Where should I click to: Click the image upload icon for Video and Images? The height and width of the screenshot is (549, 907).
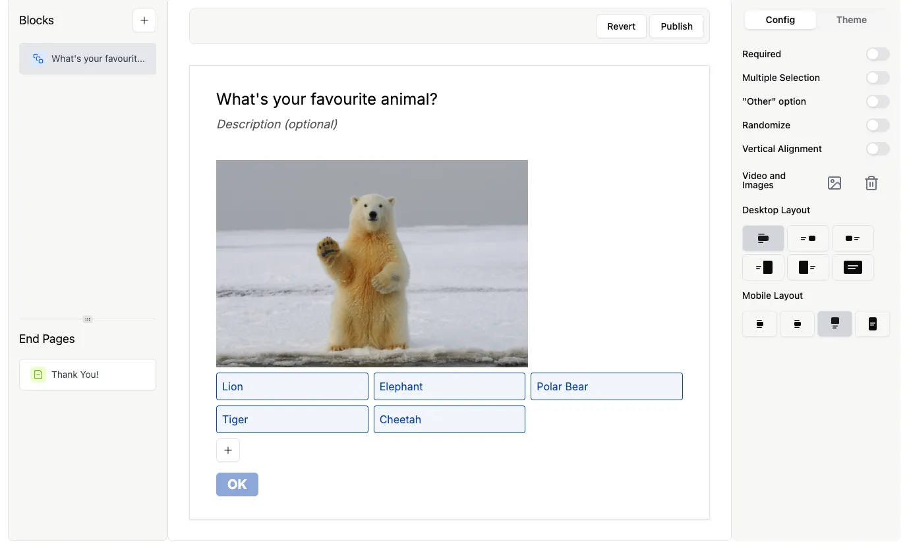(x=834, y=183)
